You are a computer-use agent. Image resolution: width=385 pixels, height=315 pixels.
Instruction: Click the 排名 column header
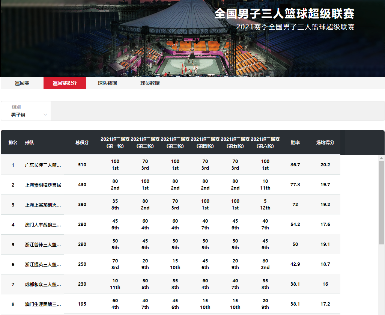click(x=13, y=143)
